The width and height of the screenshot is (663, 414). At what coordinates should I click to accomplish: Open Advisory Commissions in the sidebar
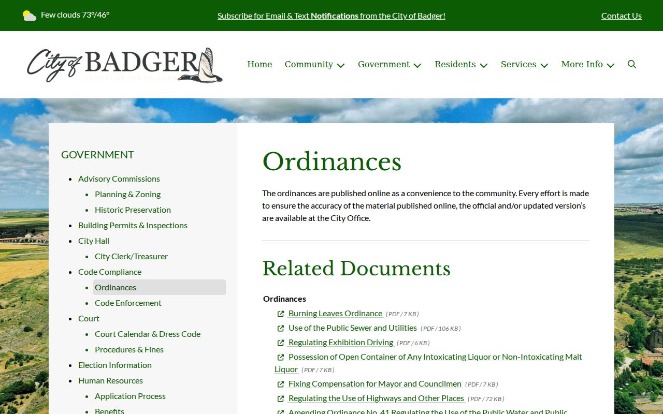point(119,179)
